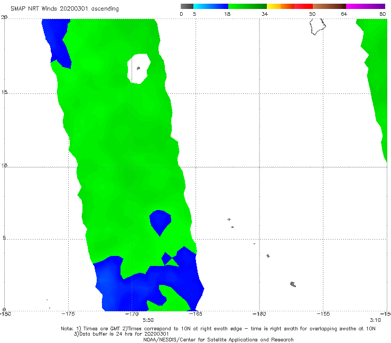
Task: Click the cyan-blue segment of the color bar
Action: click(x=211, y=6)
